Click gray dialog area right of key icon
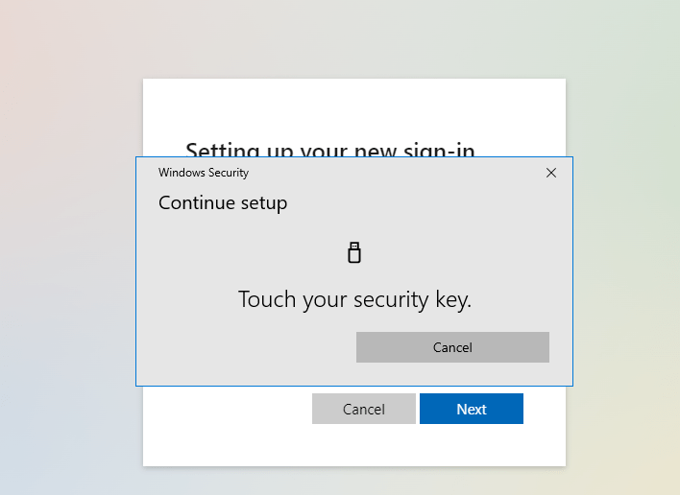This screenshot has width=680, height=495. 461,252
